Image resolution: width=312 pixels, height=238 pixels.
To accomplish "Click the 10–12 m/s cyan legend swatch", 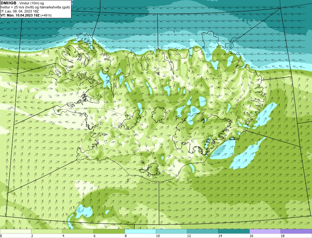I will [172, 231].
